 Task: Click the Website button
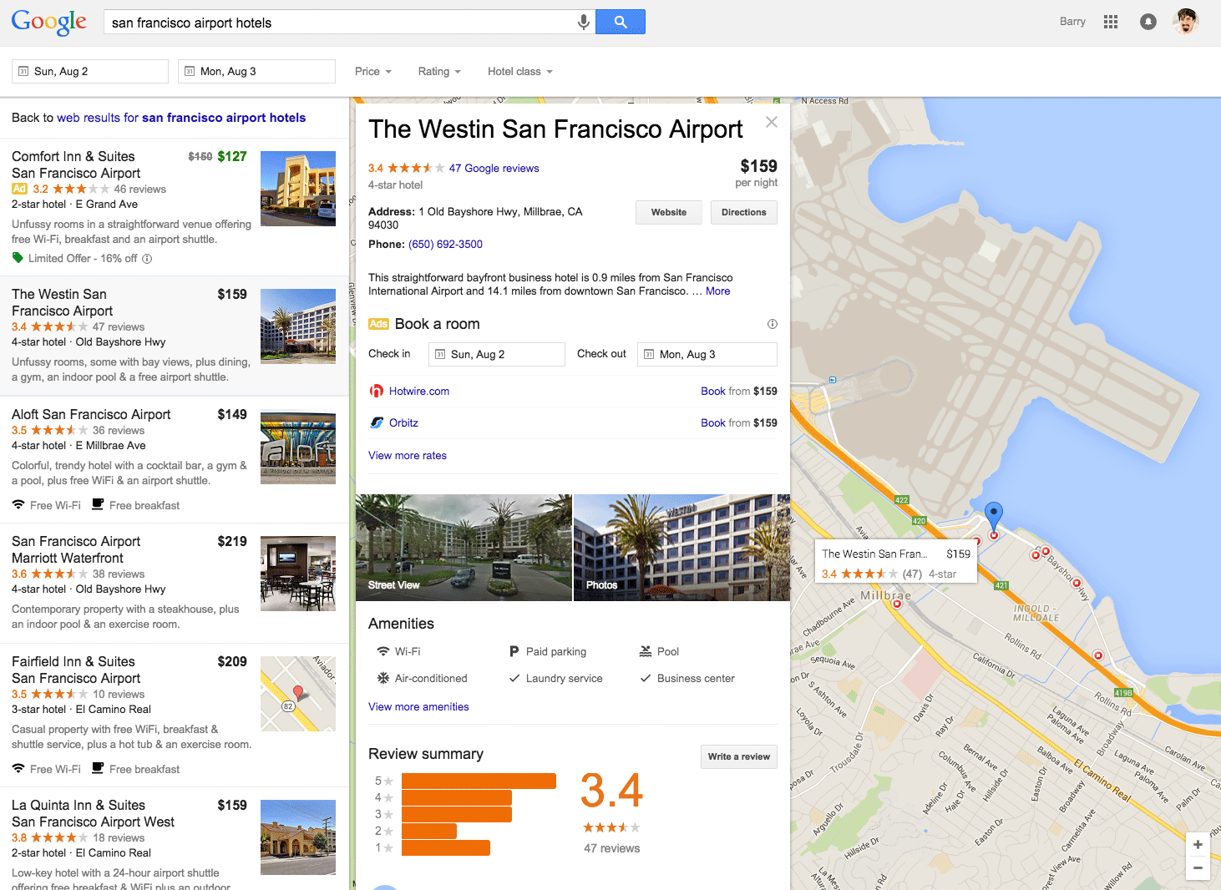[x=669, y=212]
